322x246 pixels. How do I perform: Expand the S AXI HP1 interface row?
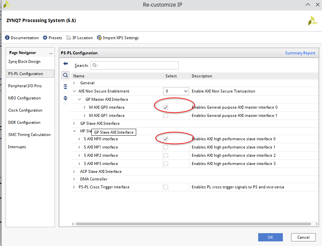click(79, 147)
